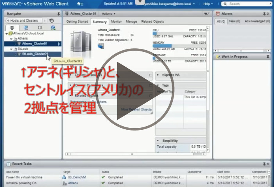
Task: Select the VMs and Templates inventory tab icon
Action: point(26,28)
